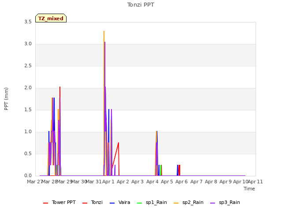Click the purple sp3_Rain peak near 3.0
The width and height of the screenshot is (282, 211).
point(105,43)
